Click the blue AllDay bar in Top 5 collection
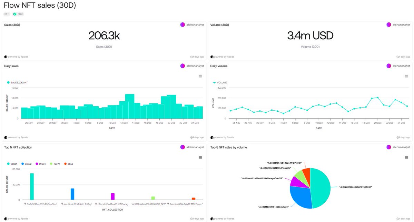414x222 pixels. click(72, 194)
